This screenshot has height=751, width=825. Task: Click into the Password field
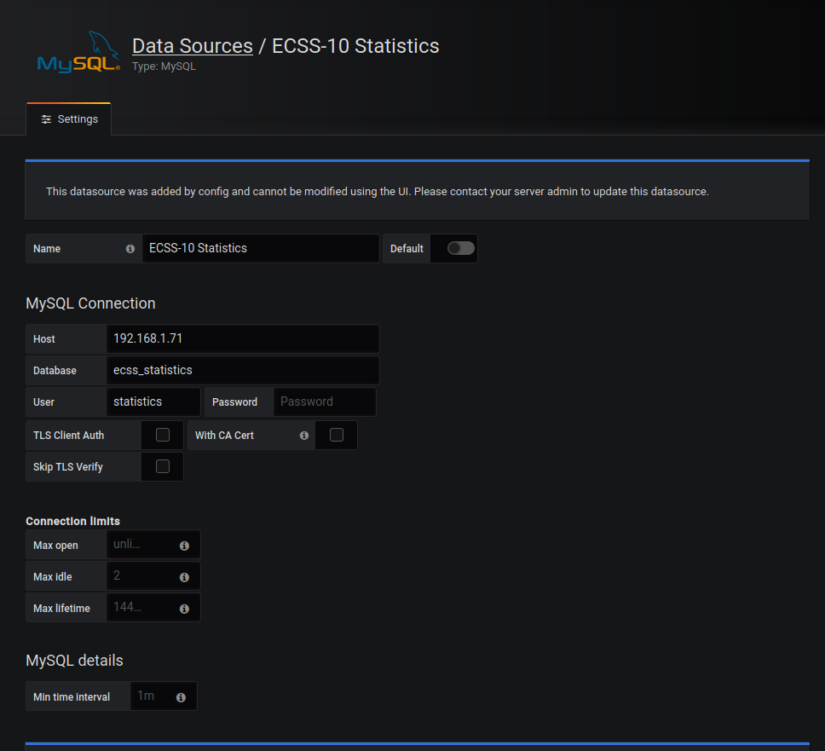click(324, 401)
